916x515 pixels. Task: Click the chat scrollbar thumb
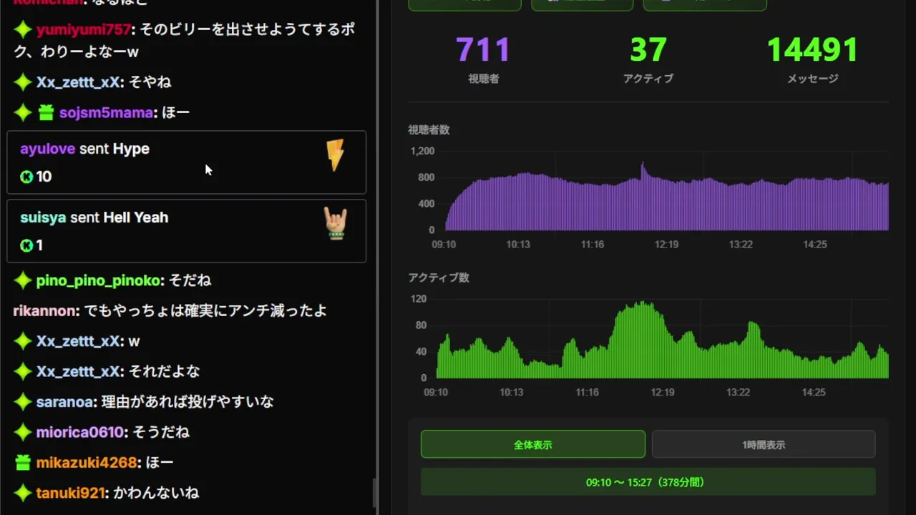coord(374,493)
